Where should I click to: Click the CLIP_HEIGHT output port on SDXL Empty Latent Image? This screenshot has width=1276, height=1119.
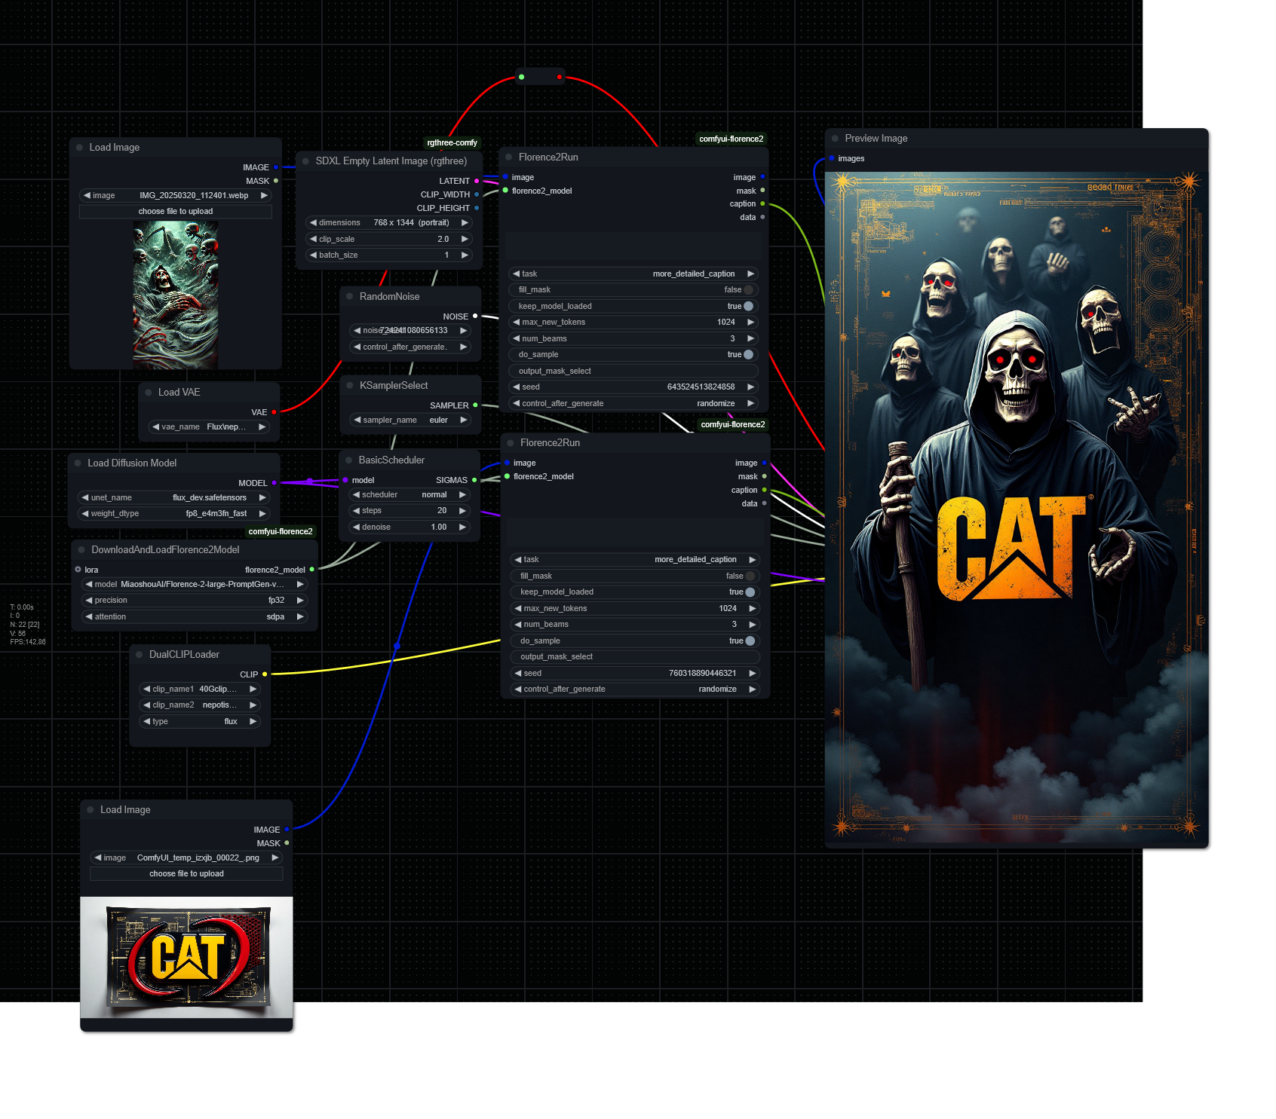pos(477,208)
